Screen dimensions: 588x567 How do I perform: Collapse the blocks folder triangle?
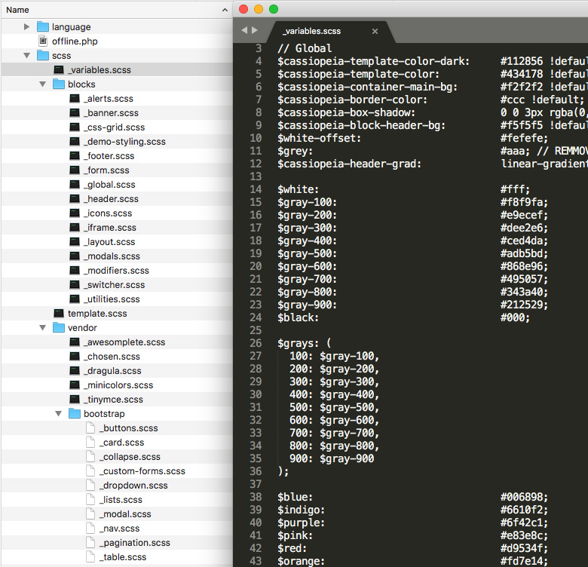[43, 84]
